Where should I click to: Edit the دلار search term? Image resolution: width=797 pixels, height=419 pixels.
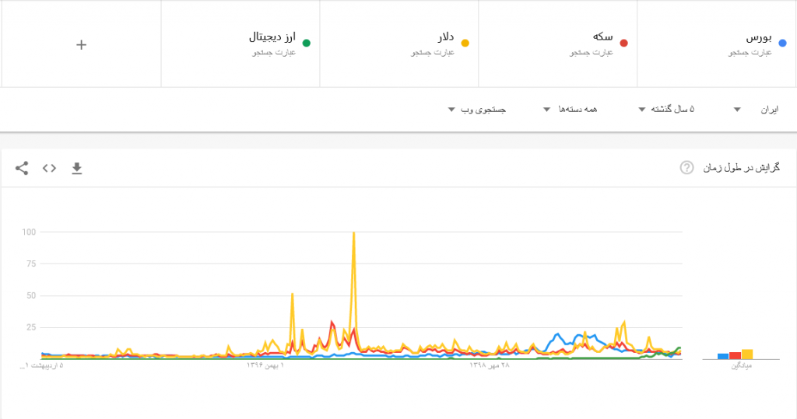click(444, 37)
